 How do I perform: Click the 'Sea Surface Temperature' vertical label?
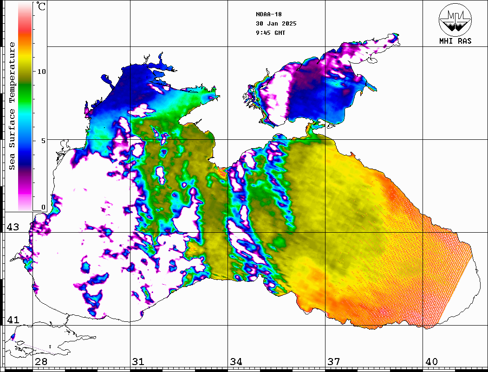click(12, 106)
